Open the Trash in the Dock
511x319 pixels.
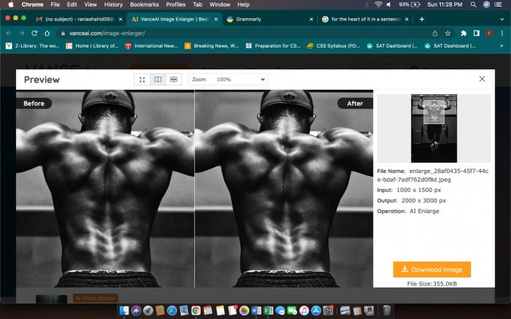tap(386, 310)
